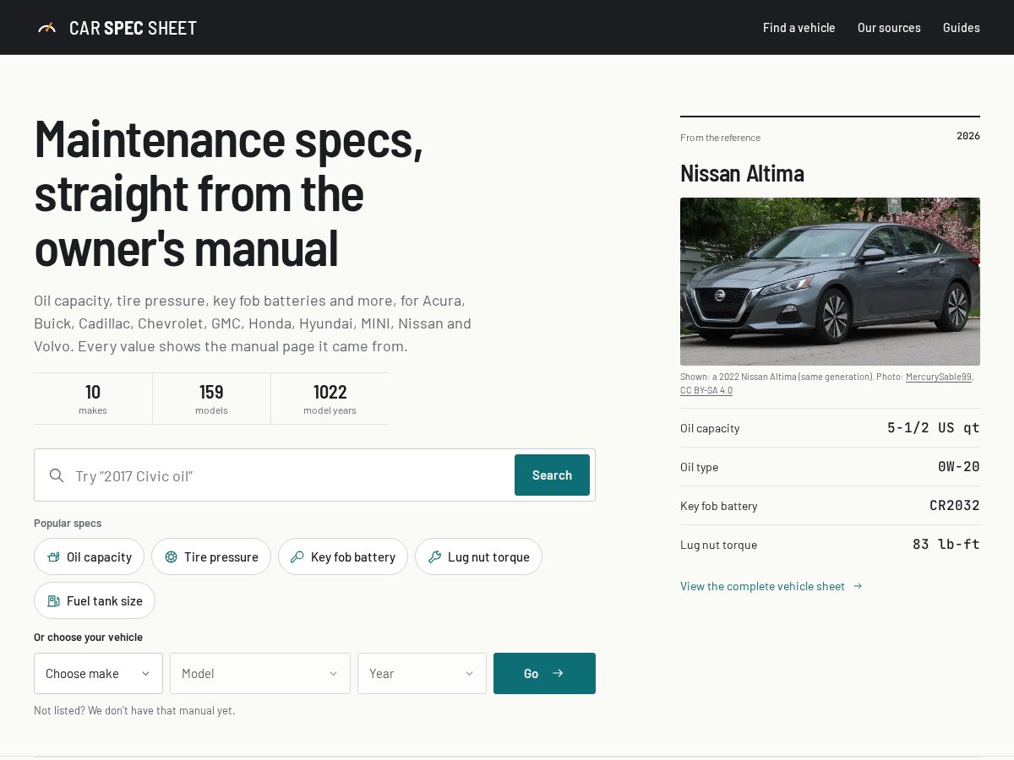Select the Oil capacity popular spec

[89, 557]
